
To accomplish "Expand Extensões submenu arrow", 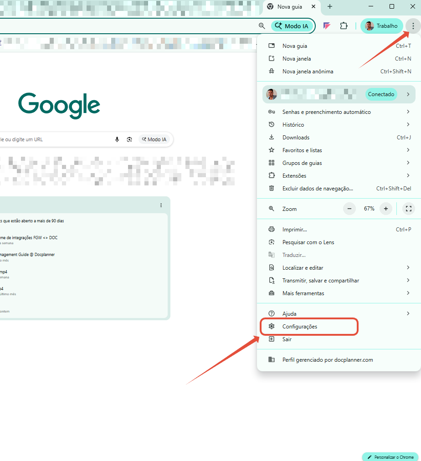I will click(408, 175).
